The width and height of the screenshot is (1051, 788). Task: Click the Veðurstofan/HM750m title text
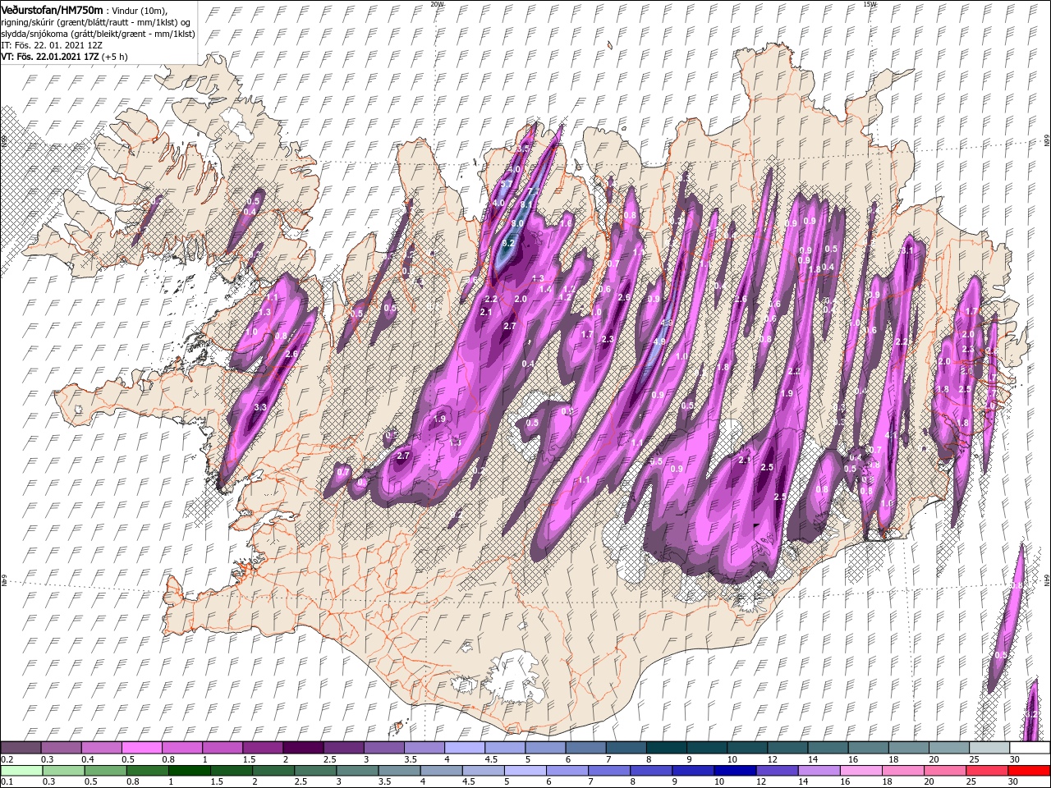[x=52, y=9]
